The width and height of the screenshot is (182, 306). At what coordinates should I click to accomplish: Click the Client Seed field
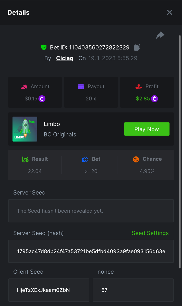coord(48,290)
